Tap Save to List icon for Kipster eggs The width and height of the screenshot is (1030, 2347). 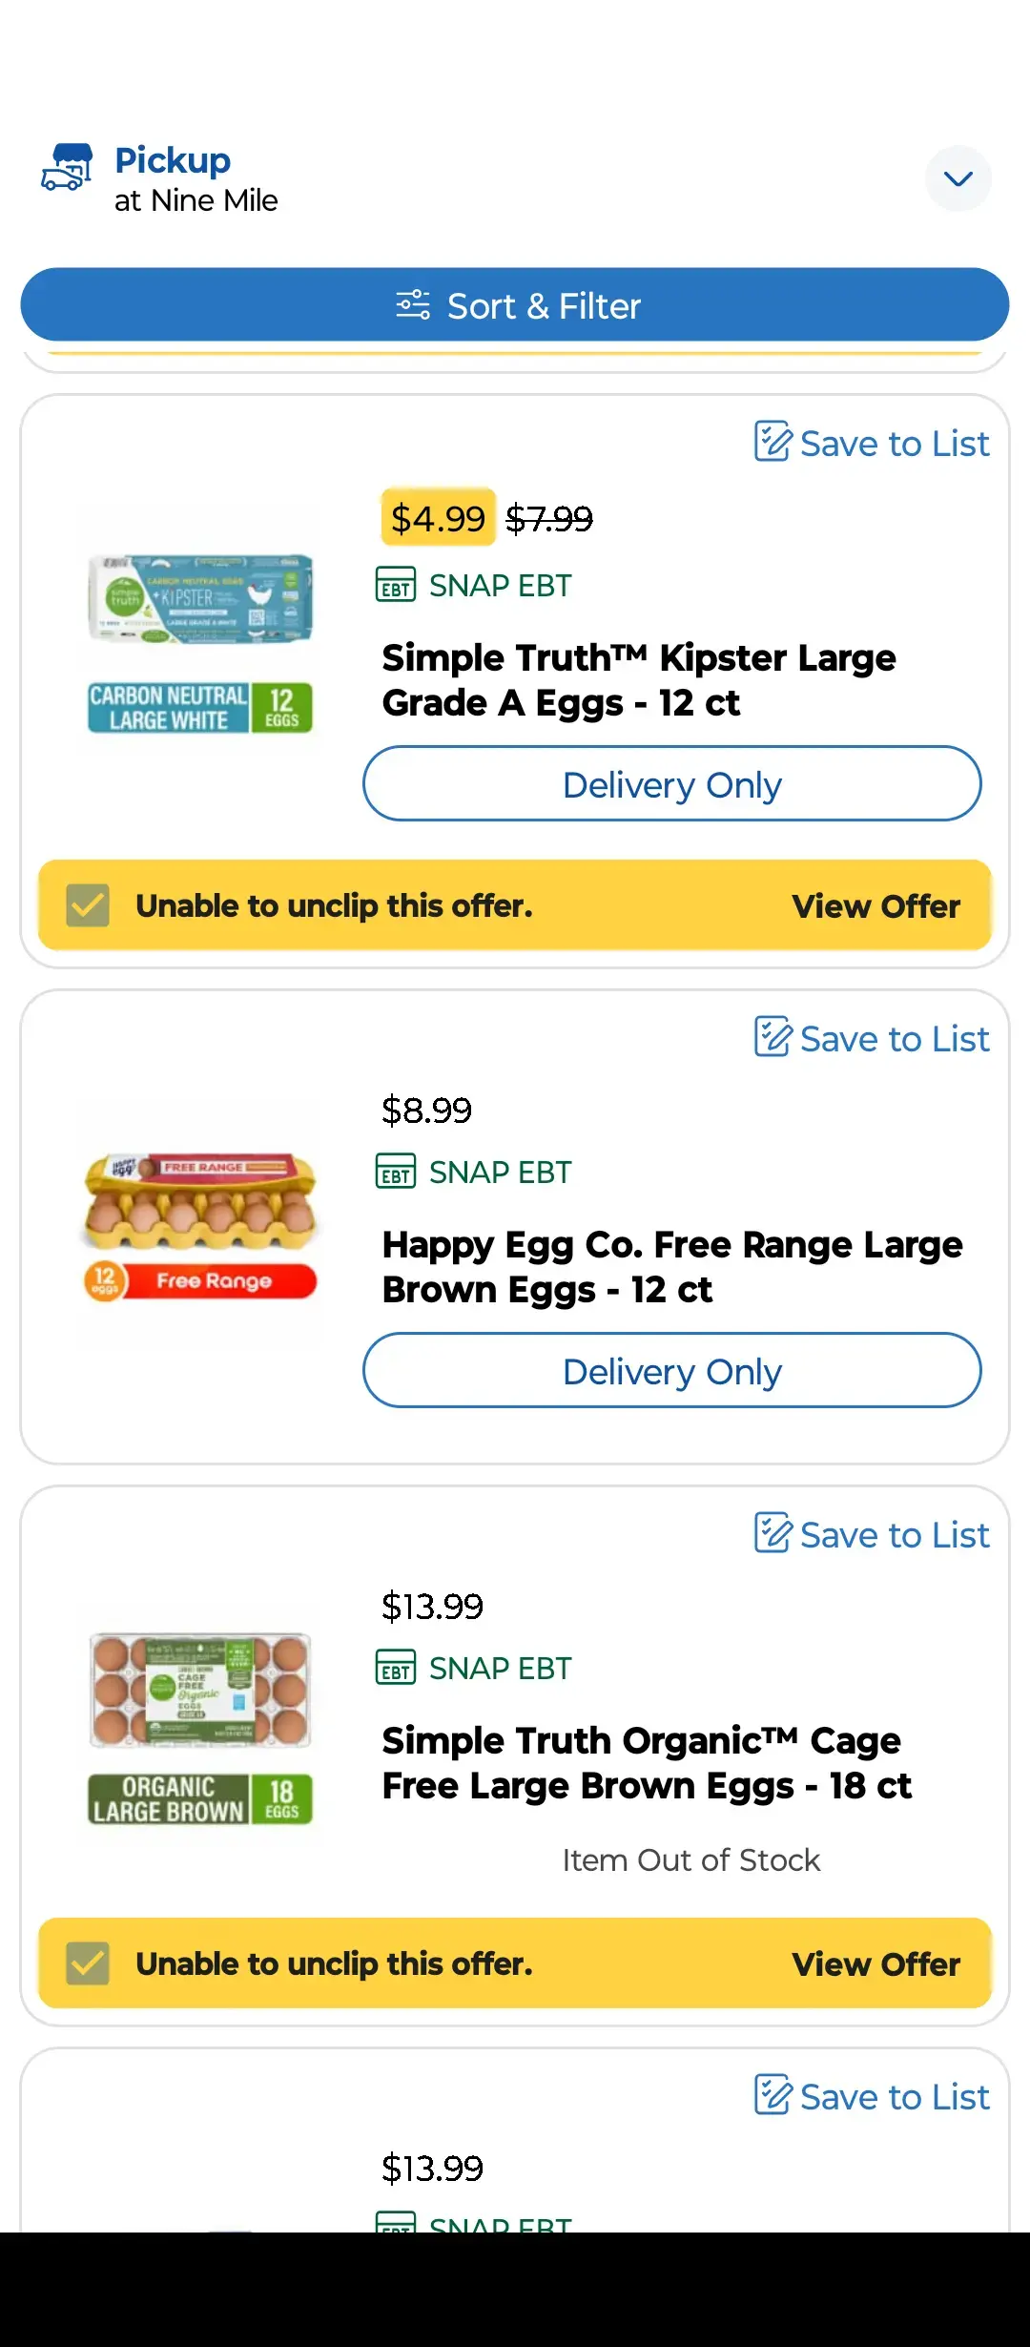(x=772, y=442)
